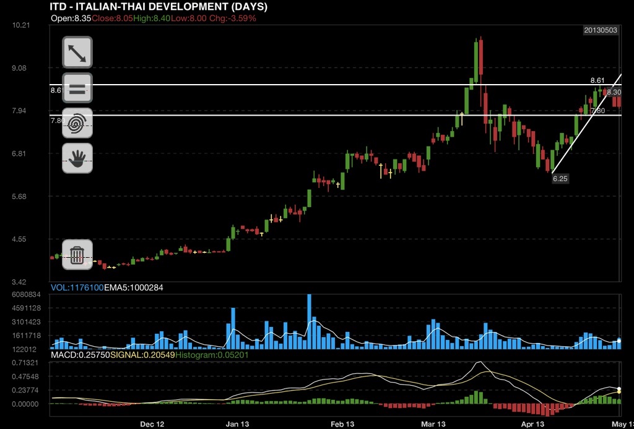This screenshot has height=429, width=634.
Task: Click the 8.30 price tag
Action: 614,93
